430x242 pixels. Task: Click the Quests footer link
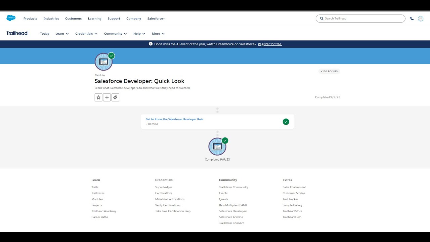click(x=223, y=199)
